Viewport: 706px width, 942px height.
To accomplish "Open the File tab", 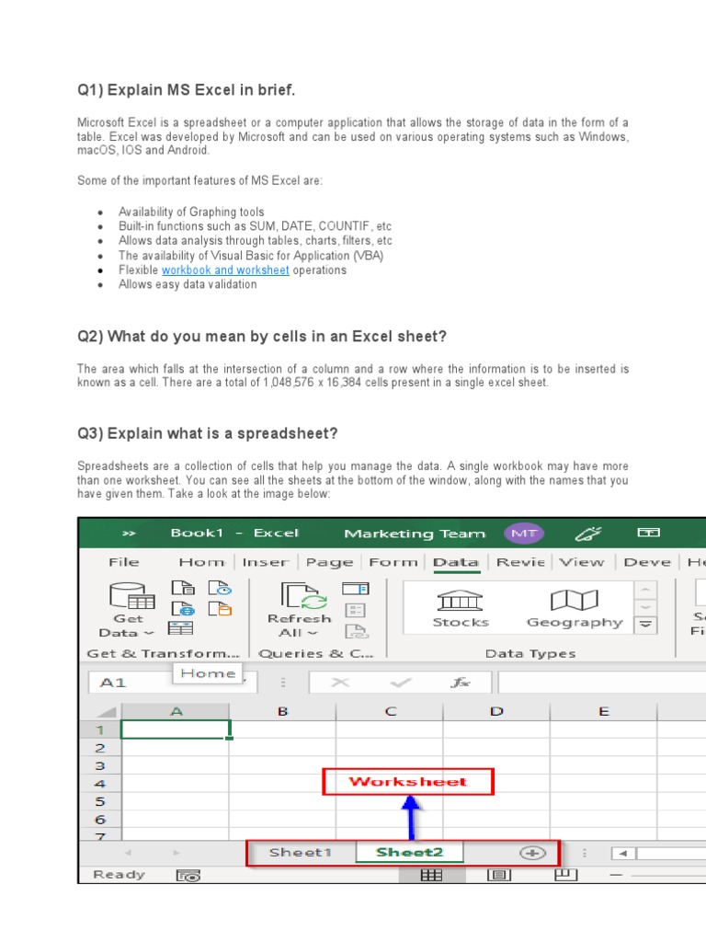I will pos(124,562).
